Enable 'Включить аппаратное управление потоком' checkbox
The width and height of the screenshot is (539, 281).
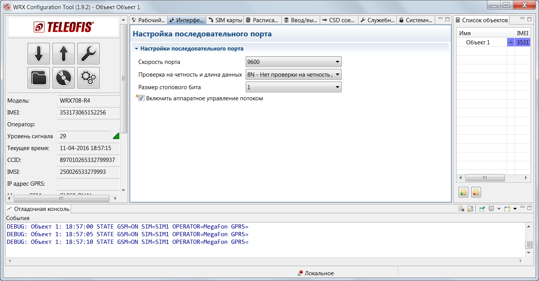tap(141, 98)
